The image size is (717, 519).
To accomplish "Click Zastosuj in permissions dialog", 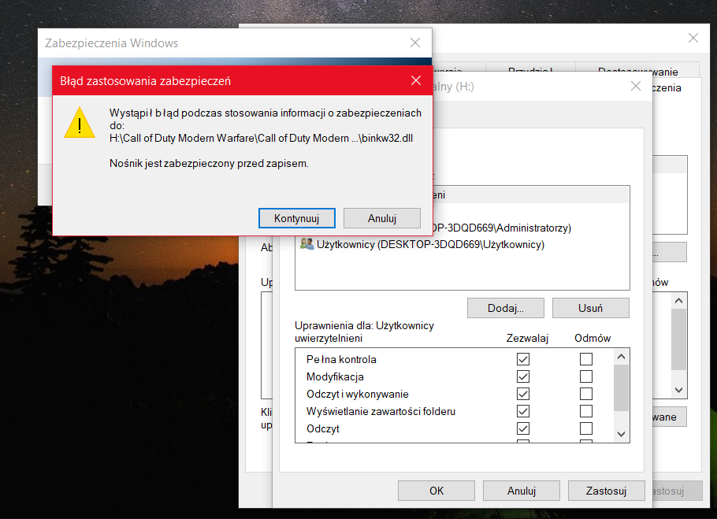I will pyautogui.click(x=606, y=491).
